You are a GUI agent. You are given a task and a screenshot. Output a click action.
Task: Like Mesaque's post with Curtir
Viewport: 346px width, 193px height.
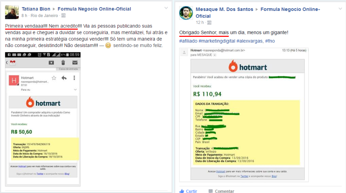click(188, 191)
